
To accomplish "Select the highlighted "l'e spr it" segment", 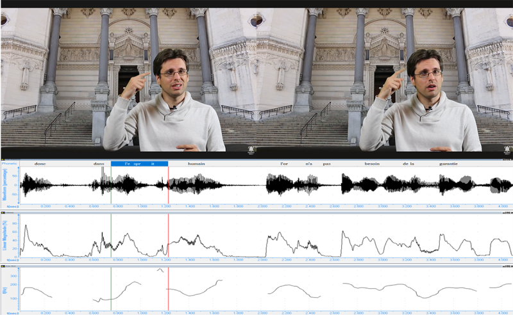I will (139, 164).
